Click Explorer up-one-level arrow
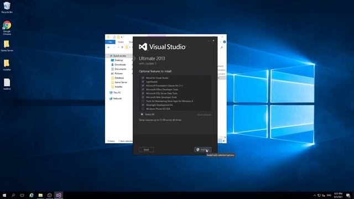Screen dimensions: 354x199 (122, 48)
